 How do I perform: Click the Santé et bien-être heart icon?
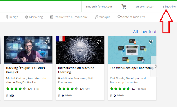tap(119, 17)
